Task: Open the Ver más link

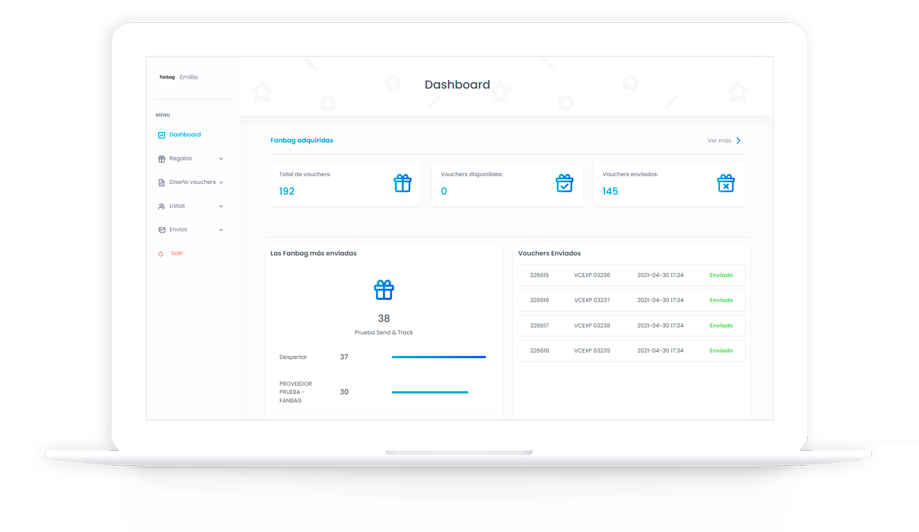Action: coord(719,141)
